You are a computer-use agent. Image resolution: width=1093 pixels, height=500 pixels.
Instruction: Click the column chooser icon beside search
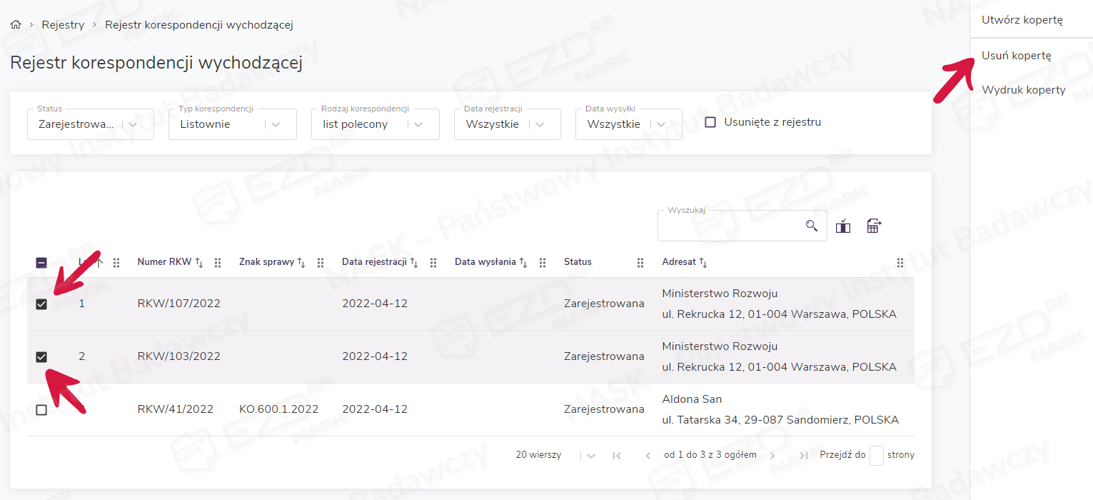(x=843, y=226)
